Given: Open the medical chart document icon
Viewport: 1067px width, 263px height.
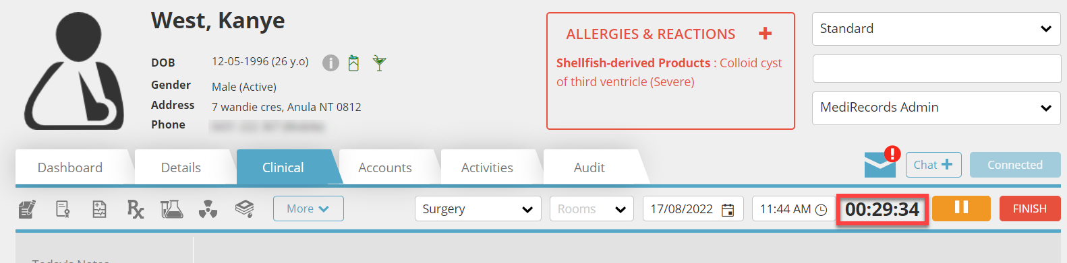Looking at the screenshot, I should (x=99, y=209).
